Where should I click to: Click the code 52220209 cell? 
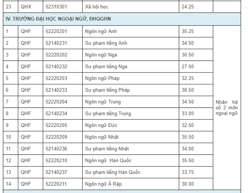click(57, 137)
